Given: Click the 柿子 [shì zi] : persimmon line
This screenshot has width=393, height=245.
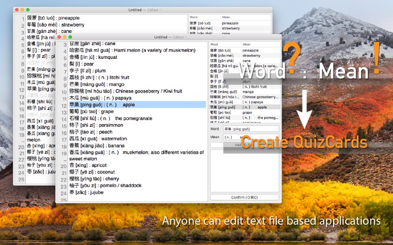Looking at the screenshot, I should click(x=96, y=125).
